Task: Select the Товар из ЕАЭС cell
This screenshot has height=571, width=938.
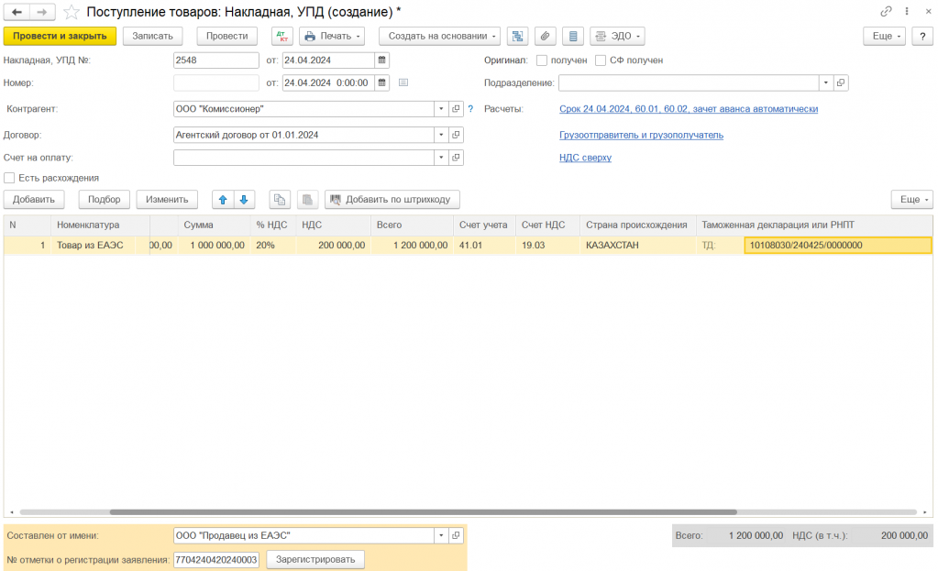Action: [94, 245]
